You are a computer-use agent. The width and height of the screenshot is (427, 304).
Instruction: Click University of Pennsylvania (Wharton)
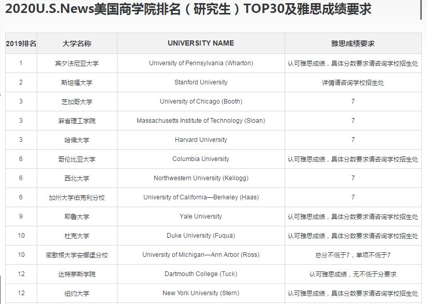coord(201,63)
